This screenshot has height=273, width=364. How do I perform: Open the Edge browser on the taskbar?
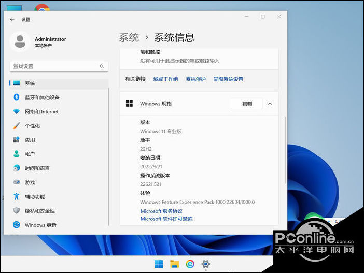tap(190, 264)
